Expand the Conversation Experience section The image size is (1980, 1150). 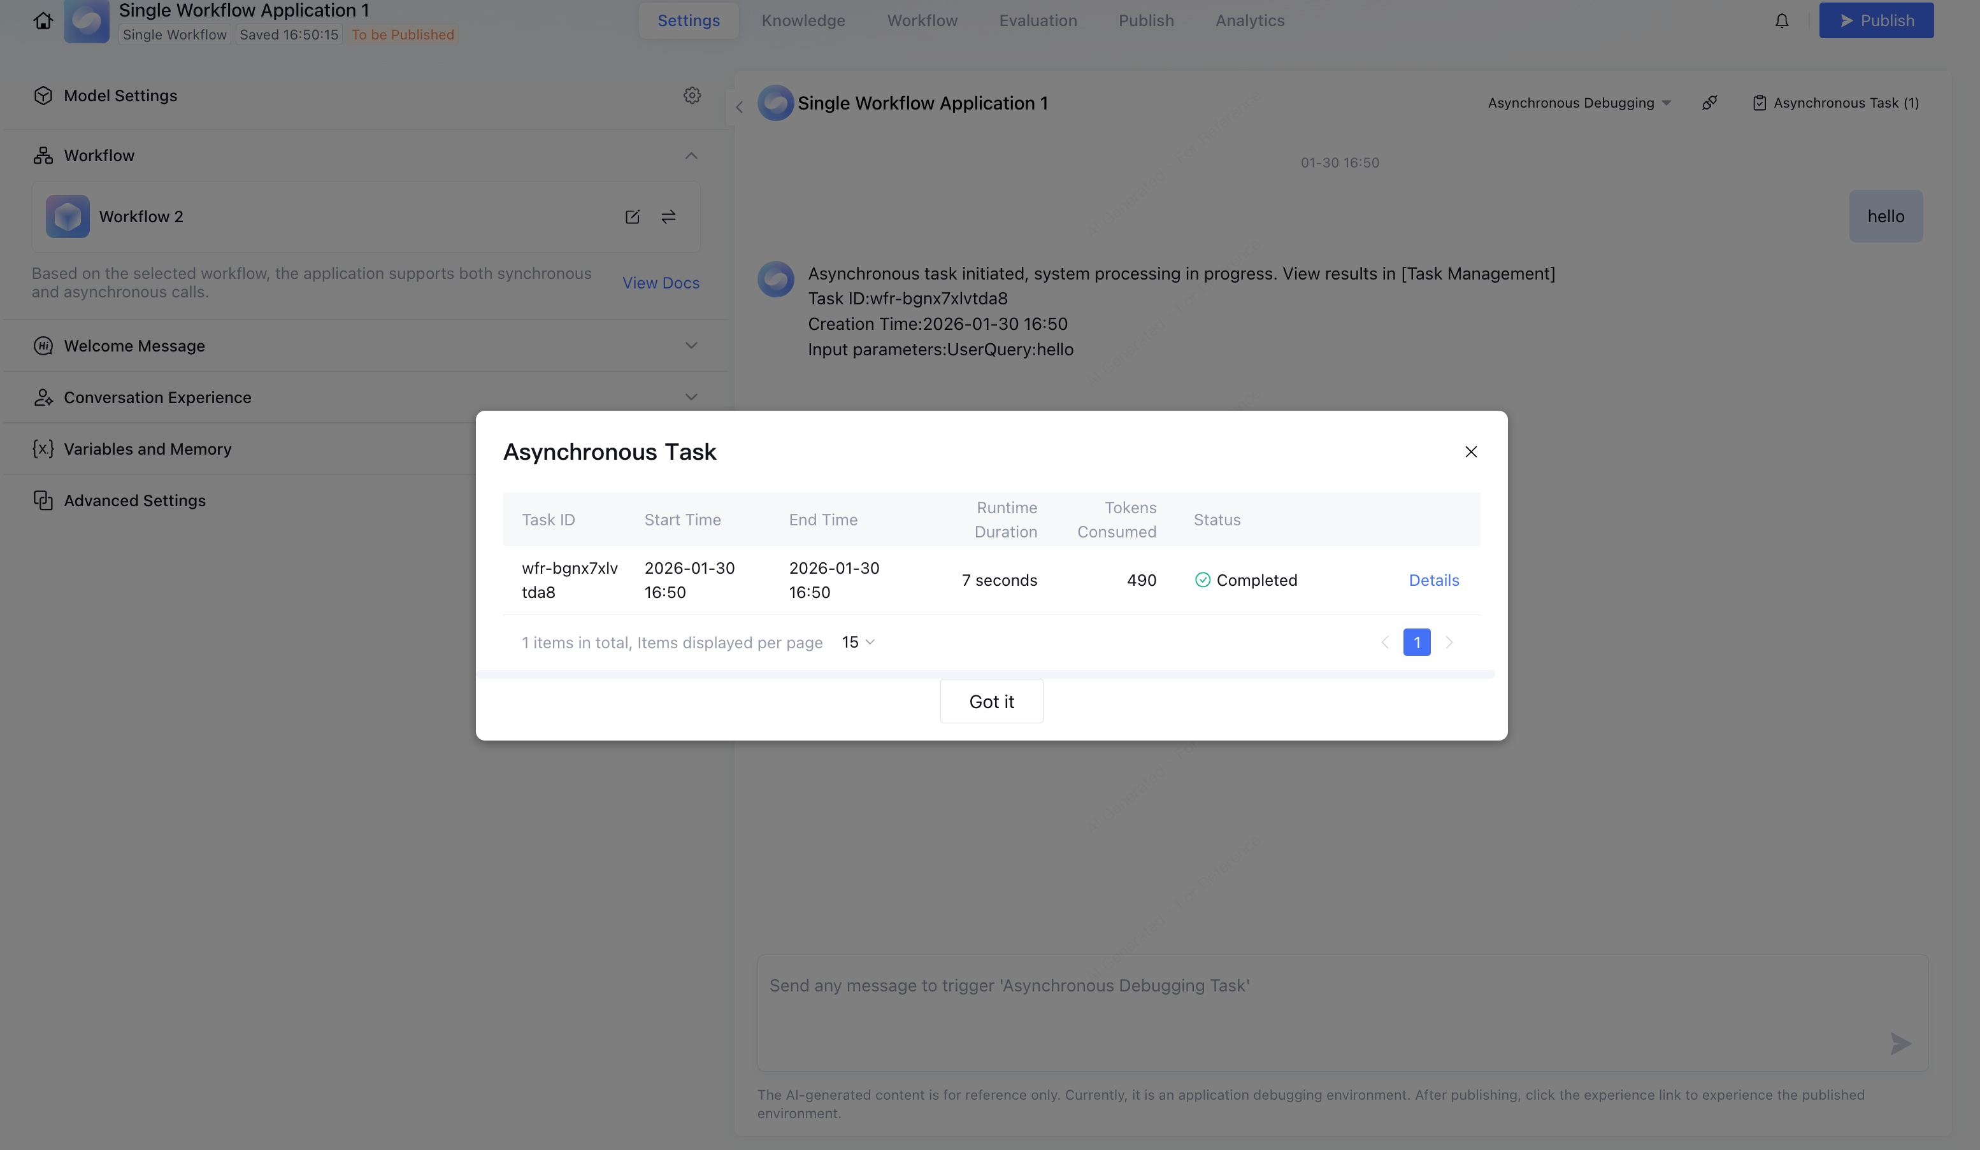pyautogui.click(x=691, y=397)
